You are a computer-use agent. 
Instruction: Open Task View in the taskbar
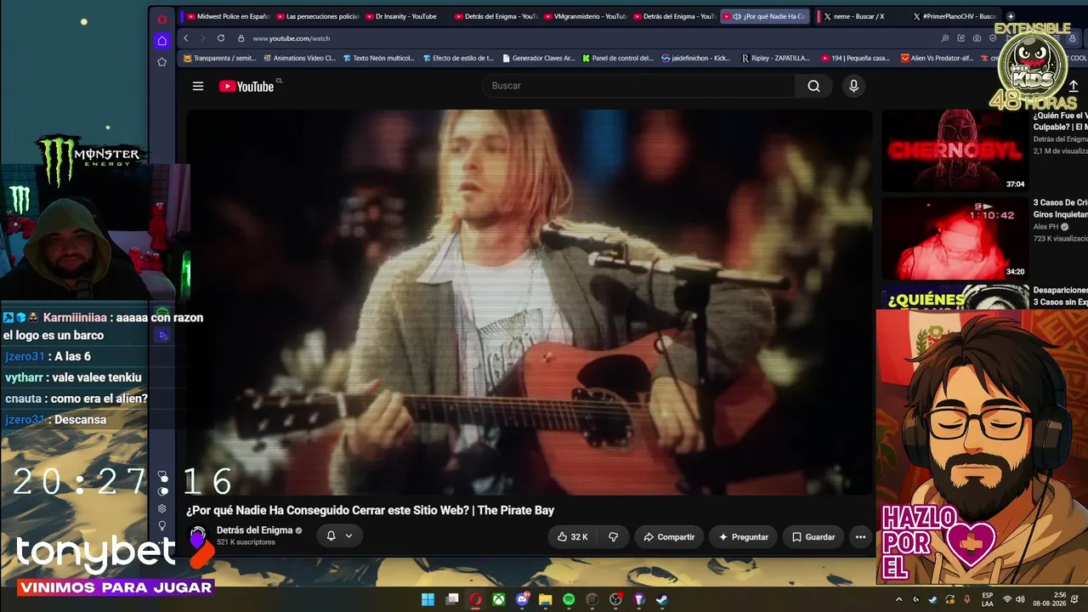pyautogui.click(x=452, y=599)
